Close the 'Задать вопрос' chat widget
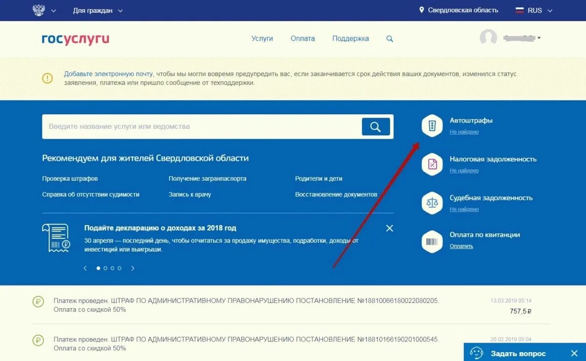Image resolution: width=586 pixels, height=361 pixels. coord(574,353)
